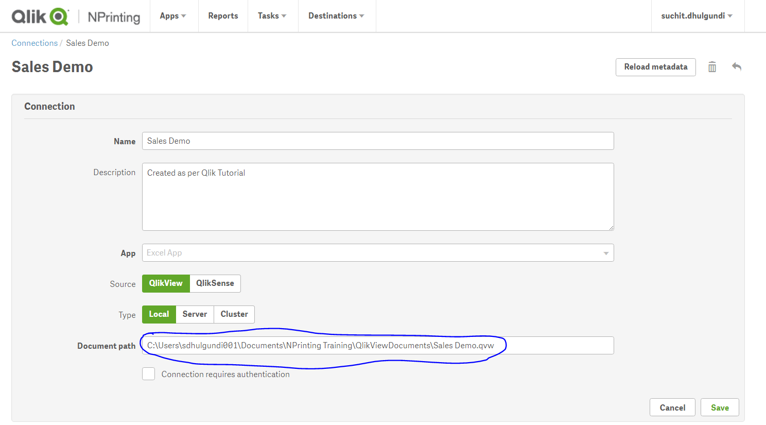Click inside the Description text area
The height and width of the screenshot is (425, 766).
pyautogui.click(x=378, y=197)
